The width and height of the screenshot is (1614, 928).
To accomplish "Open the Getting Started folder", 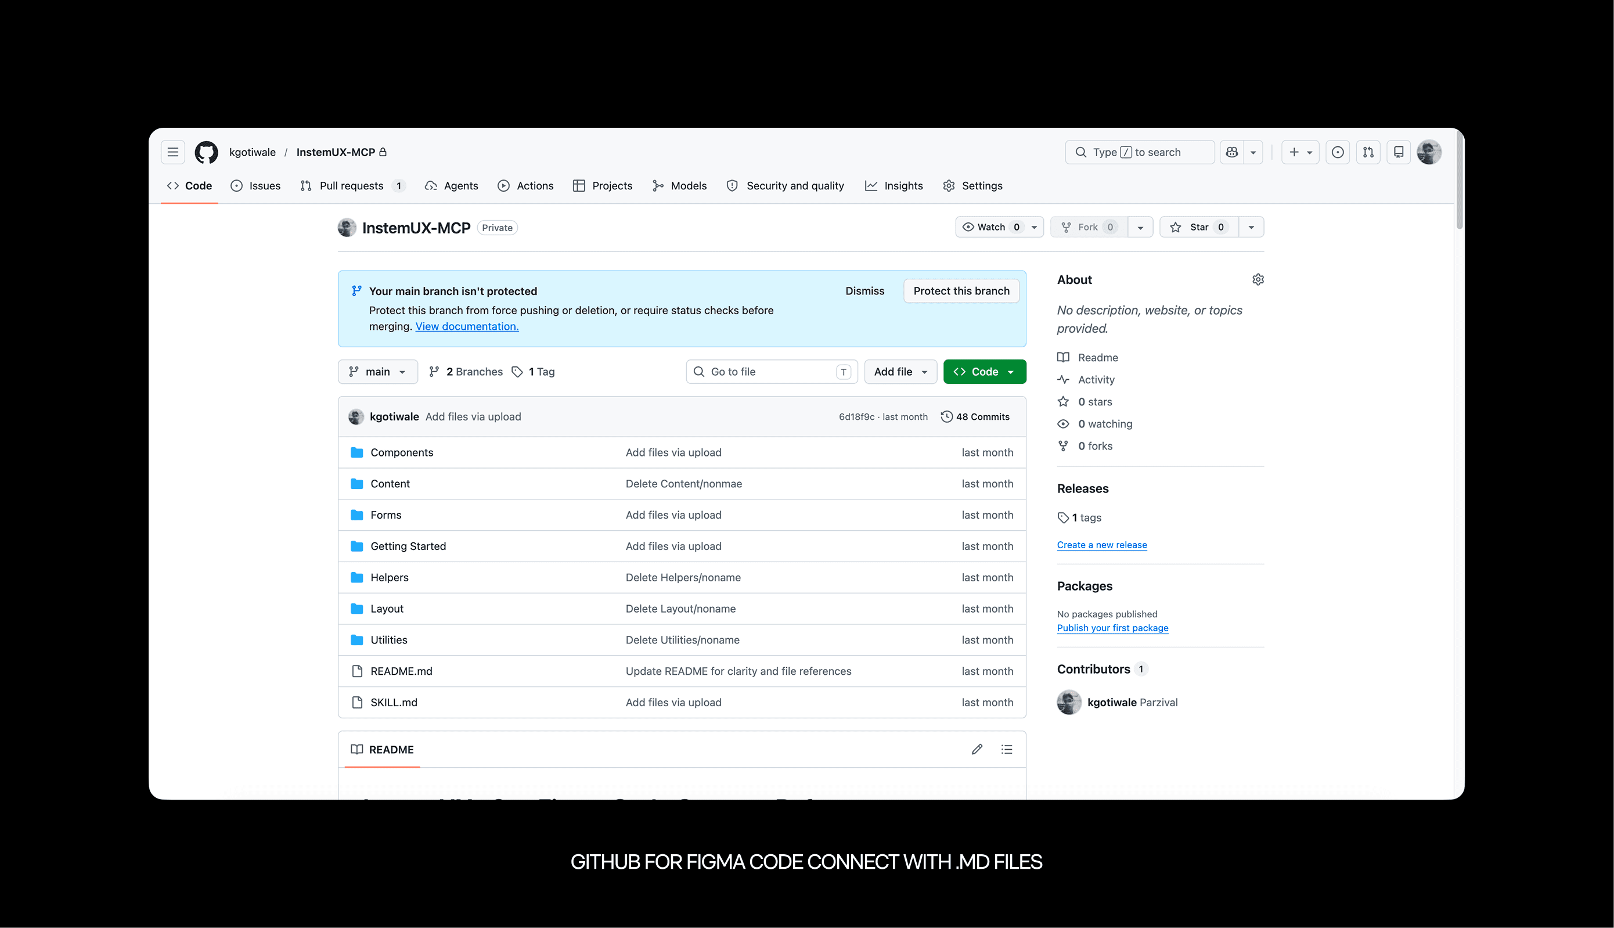I will pyautogui.click(x=408, y=546).
